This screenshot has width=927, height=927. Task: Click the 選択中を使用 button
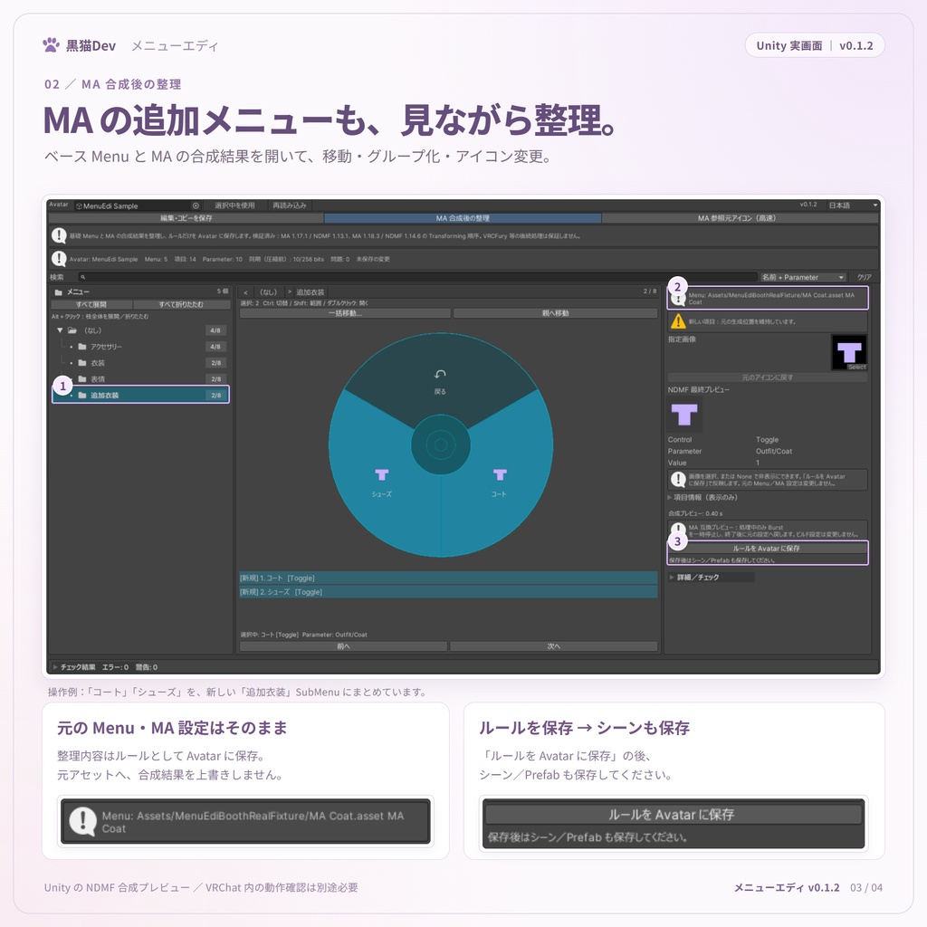pyautogui.click(x=234, y=205)
